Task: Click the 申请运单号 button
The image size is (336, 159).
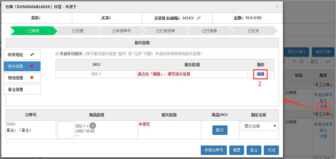Action: (214, 150)
